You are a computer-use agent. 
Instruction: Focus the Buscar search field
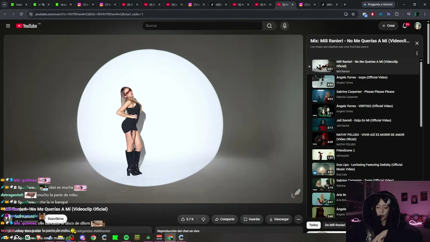[x=202, y=26]
